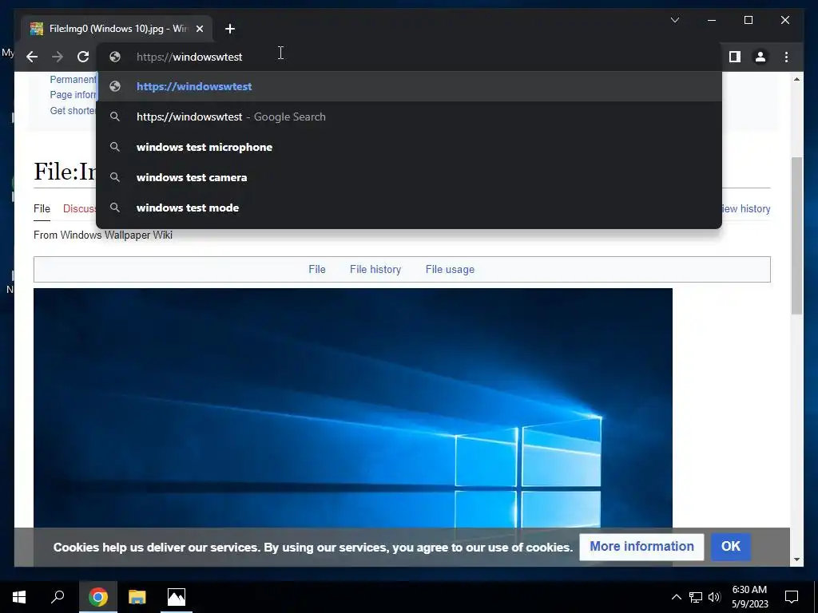Open volume control tray icon

714,597
